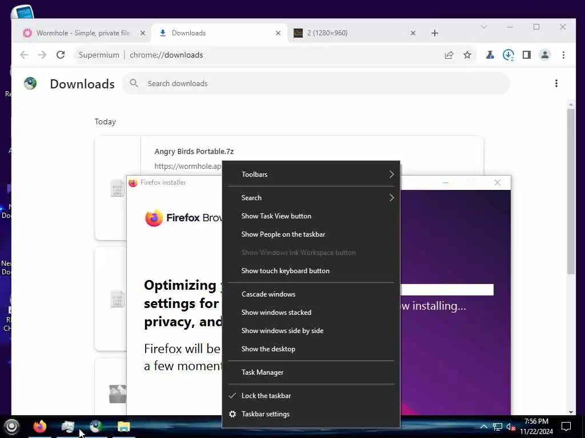Open the Search submenu in context menu
The width and height of the screenshot is (585, 438).
311,198
